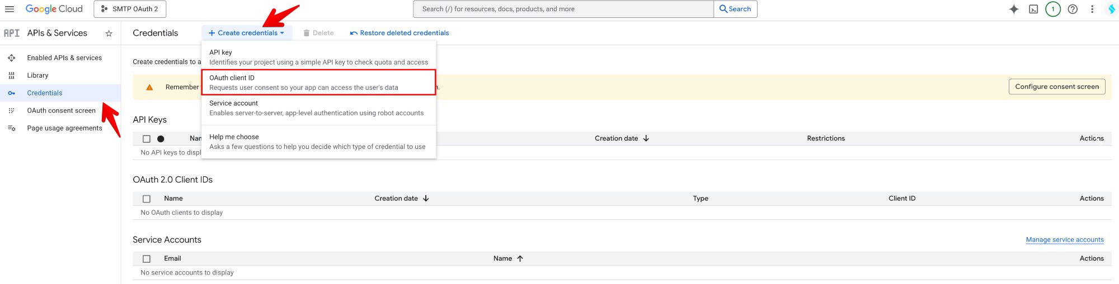This screenshot has width=1119, height=284.
Task: Open the SMTP OAuth 2 project picker
Action: point(130,9)
